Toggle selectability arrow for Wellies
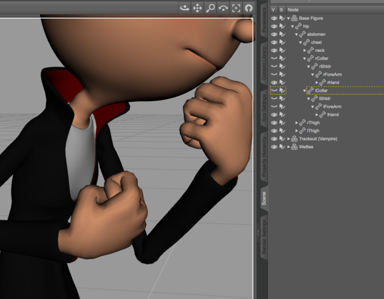 (x=282, y=147)
